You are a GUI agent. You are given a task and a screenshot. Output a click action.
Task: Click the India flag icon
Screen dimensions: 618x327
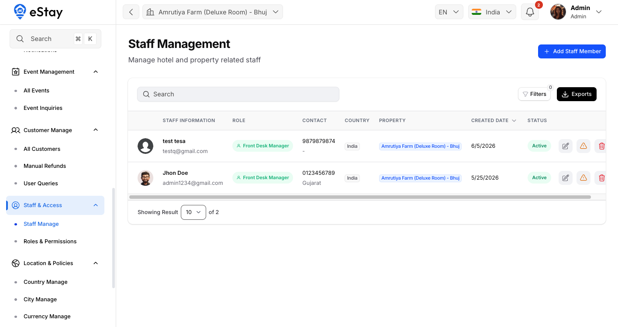(x=476, y=12)
